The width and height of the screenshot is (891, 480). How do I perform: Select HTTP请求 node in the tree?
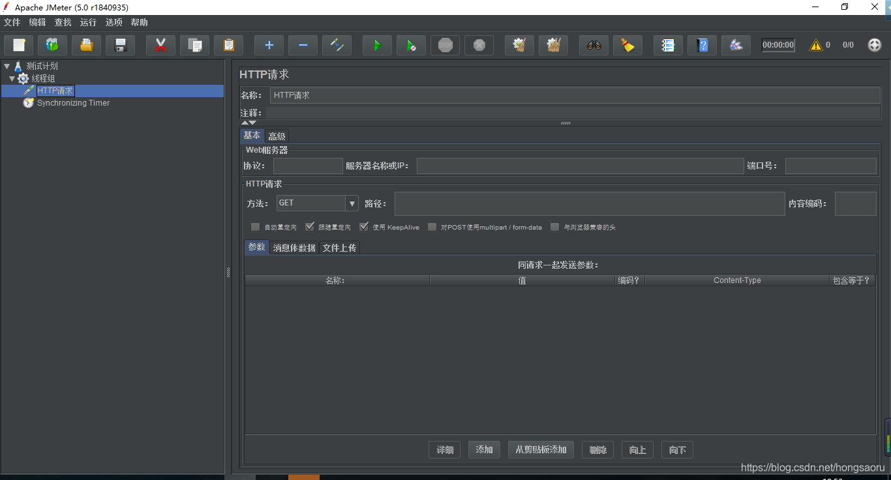tap(55, 91)
